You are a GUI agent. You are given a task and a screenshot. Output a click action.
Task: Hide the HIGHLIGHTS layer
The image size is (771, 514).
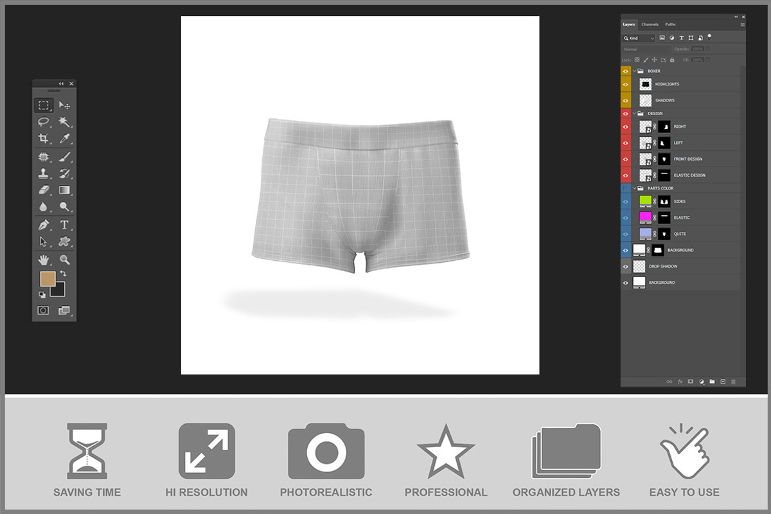point(626,84)
